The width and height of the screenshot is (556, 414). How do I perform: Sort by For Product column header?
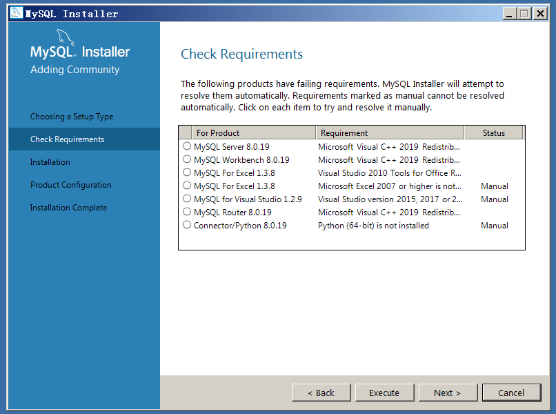254,132
